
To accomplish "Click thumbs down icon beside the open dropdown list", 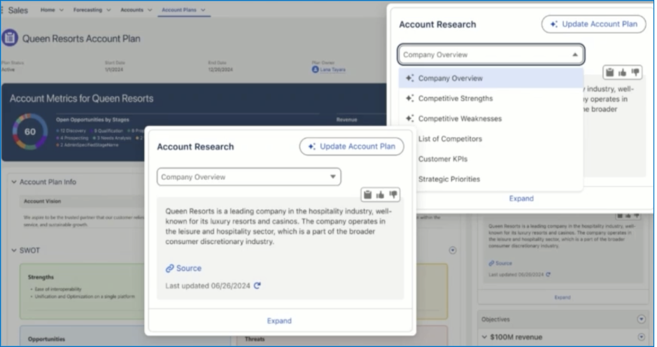I will tap(635, 72).
